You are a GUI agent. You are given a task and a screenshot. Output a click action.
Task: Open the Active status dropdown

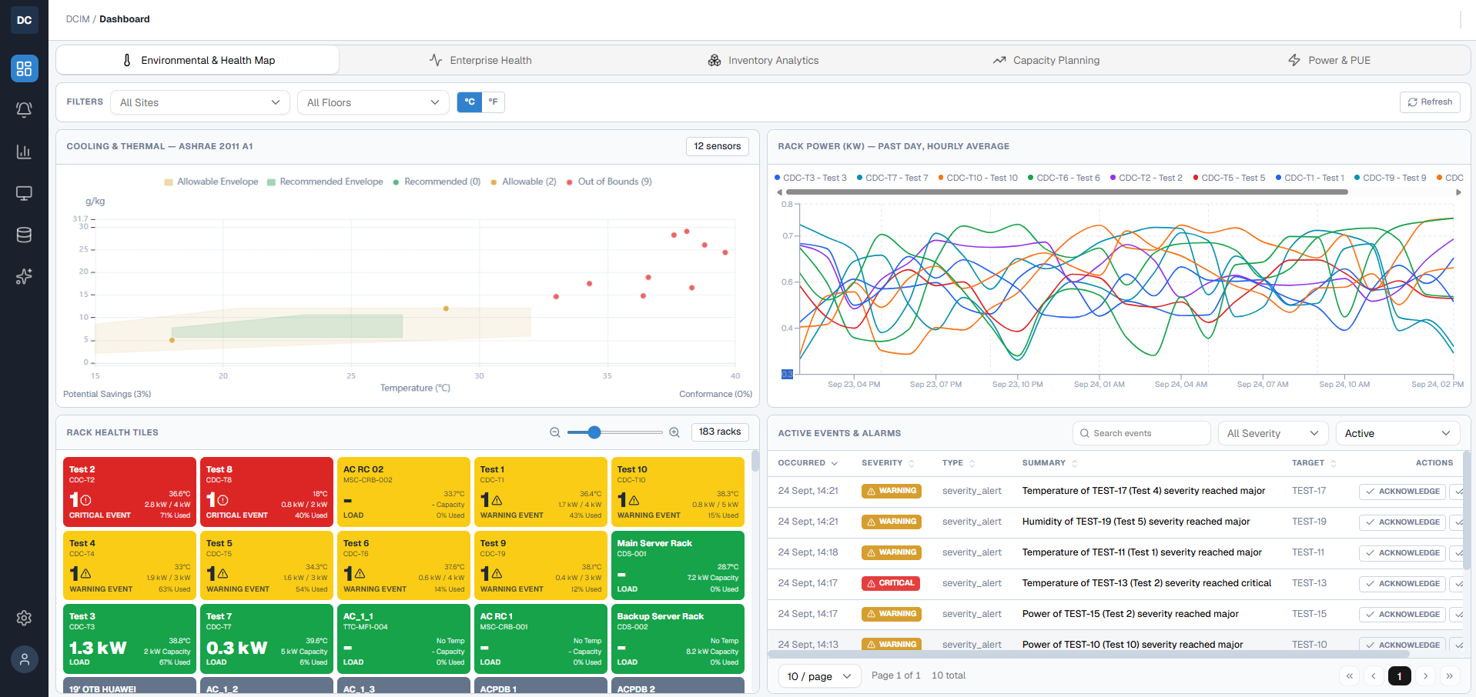(1397, 433)
